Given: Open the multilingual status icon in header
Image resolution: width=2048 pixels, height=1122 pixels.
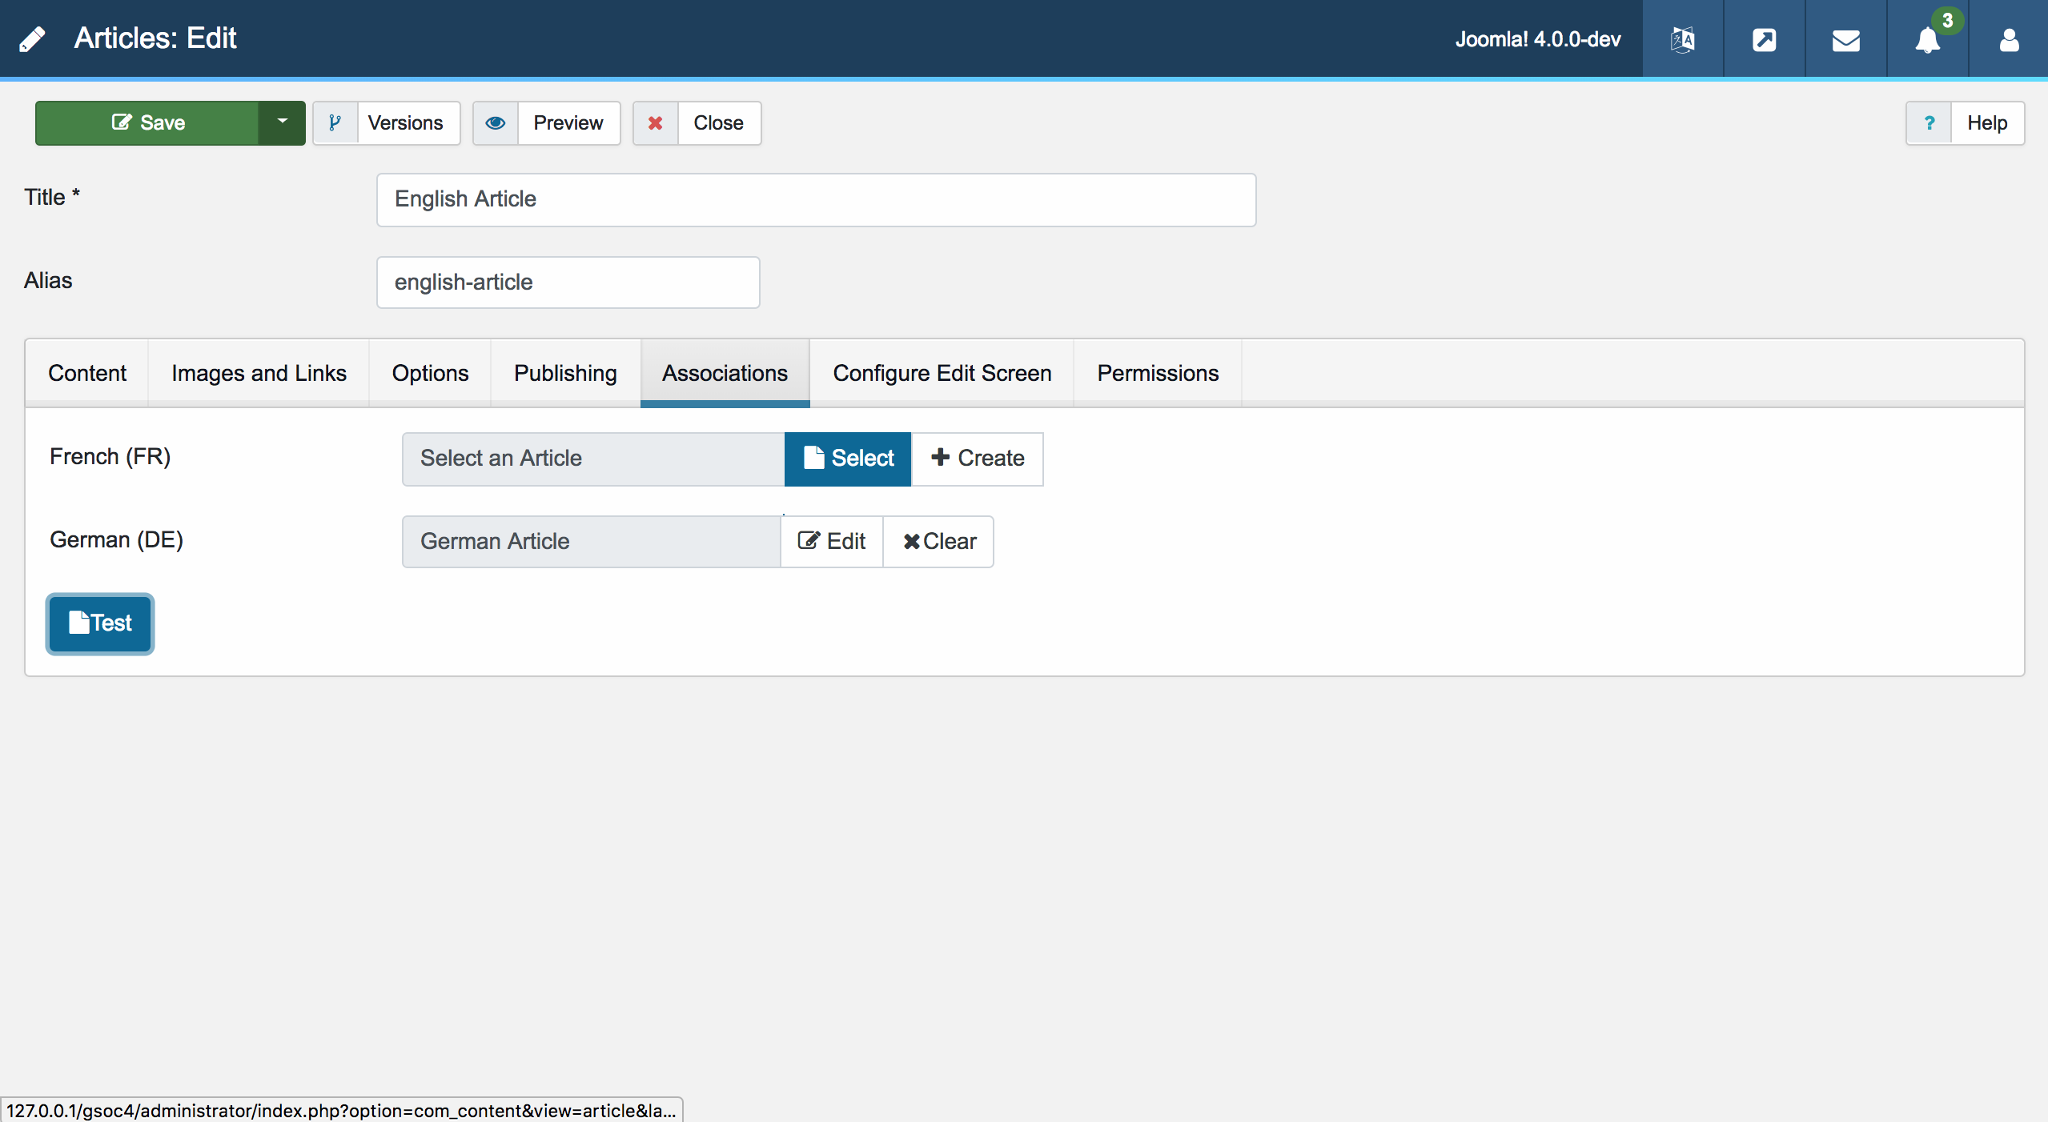Looking at the screenshot, I should (1682, 39).
